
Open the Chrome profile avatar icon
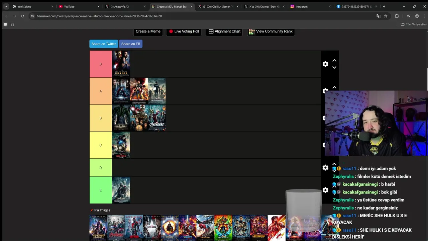[417, 16]
